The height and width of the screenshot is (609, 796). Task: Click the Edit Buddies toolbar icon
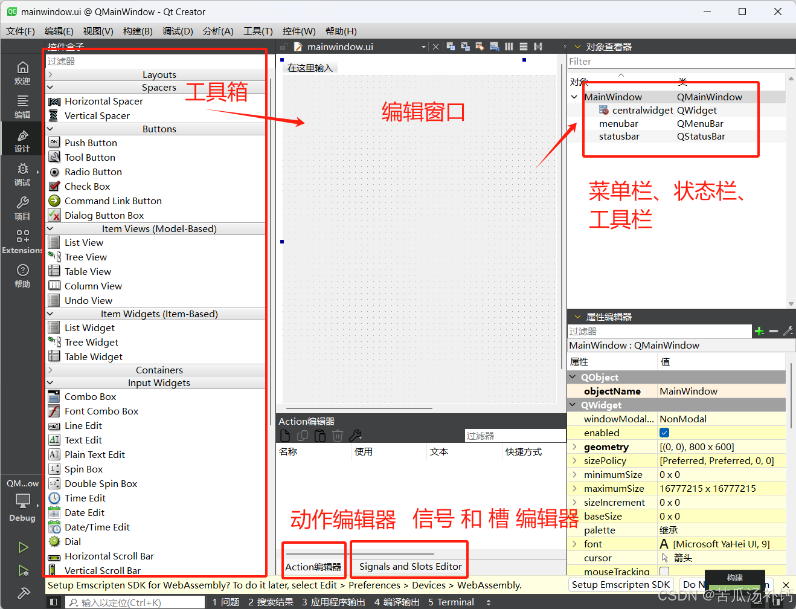(480, 47)
